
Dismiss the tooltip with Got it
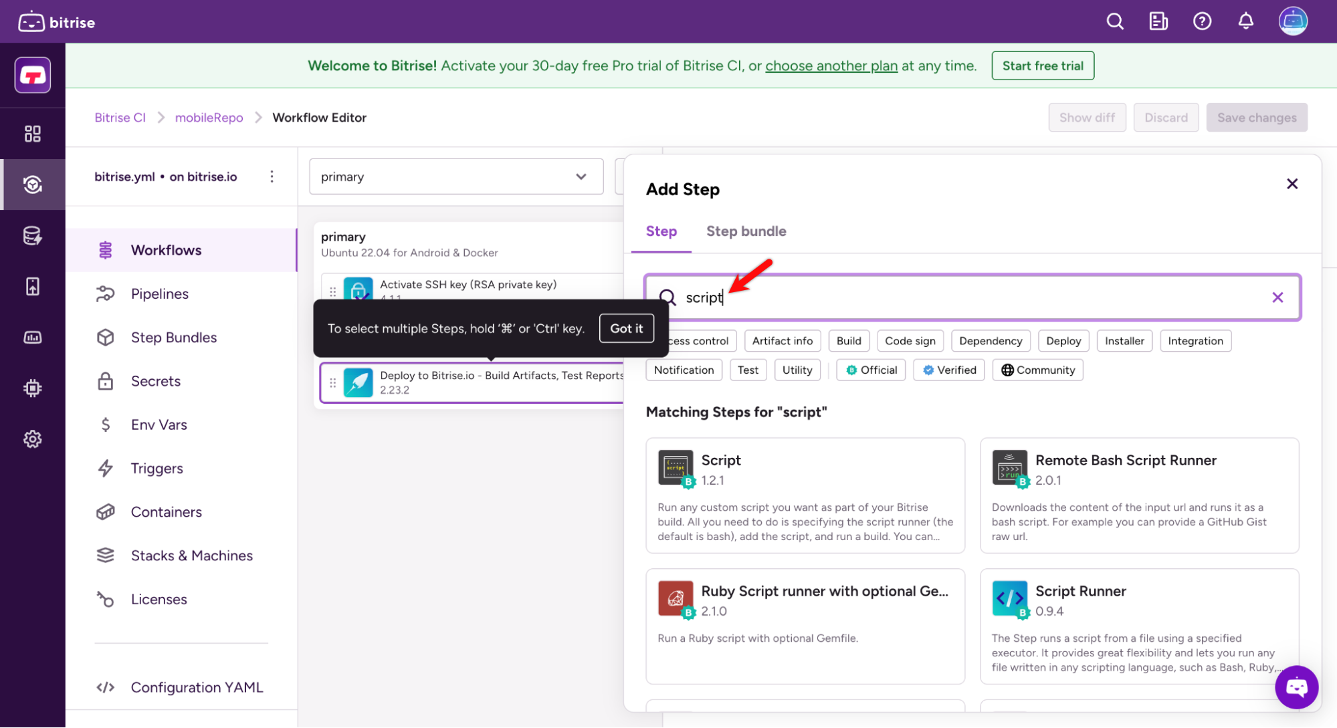626,328
